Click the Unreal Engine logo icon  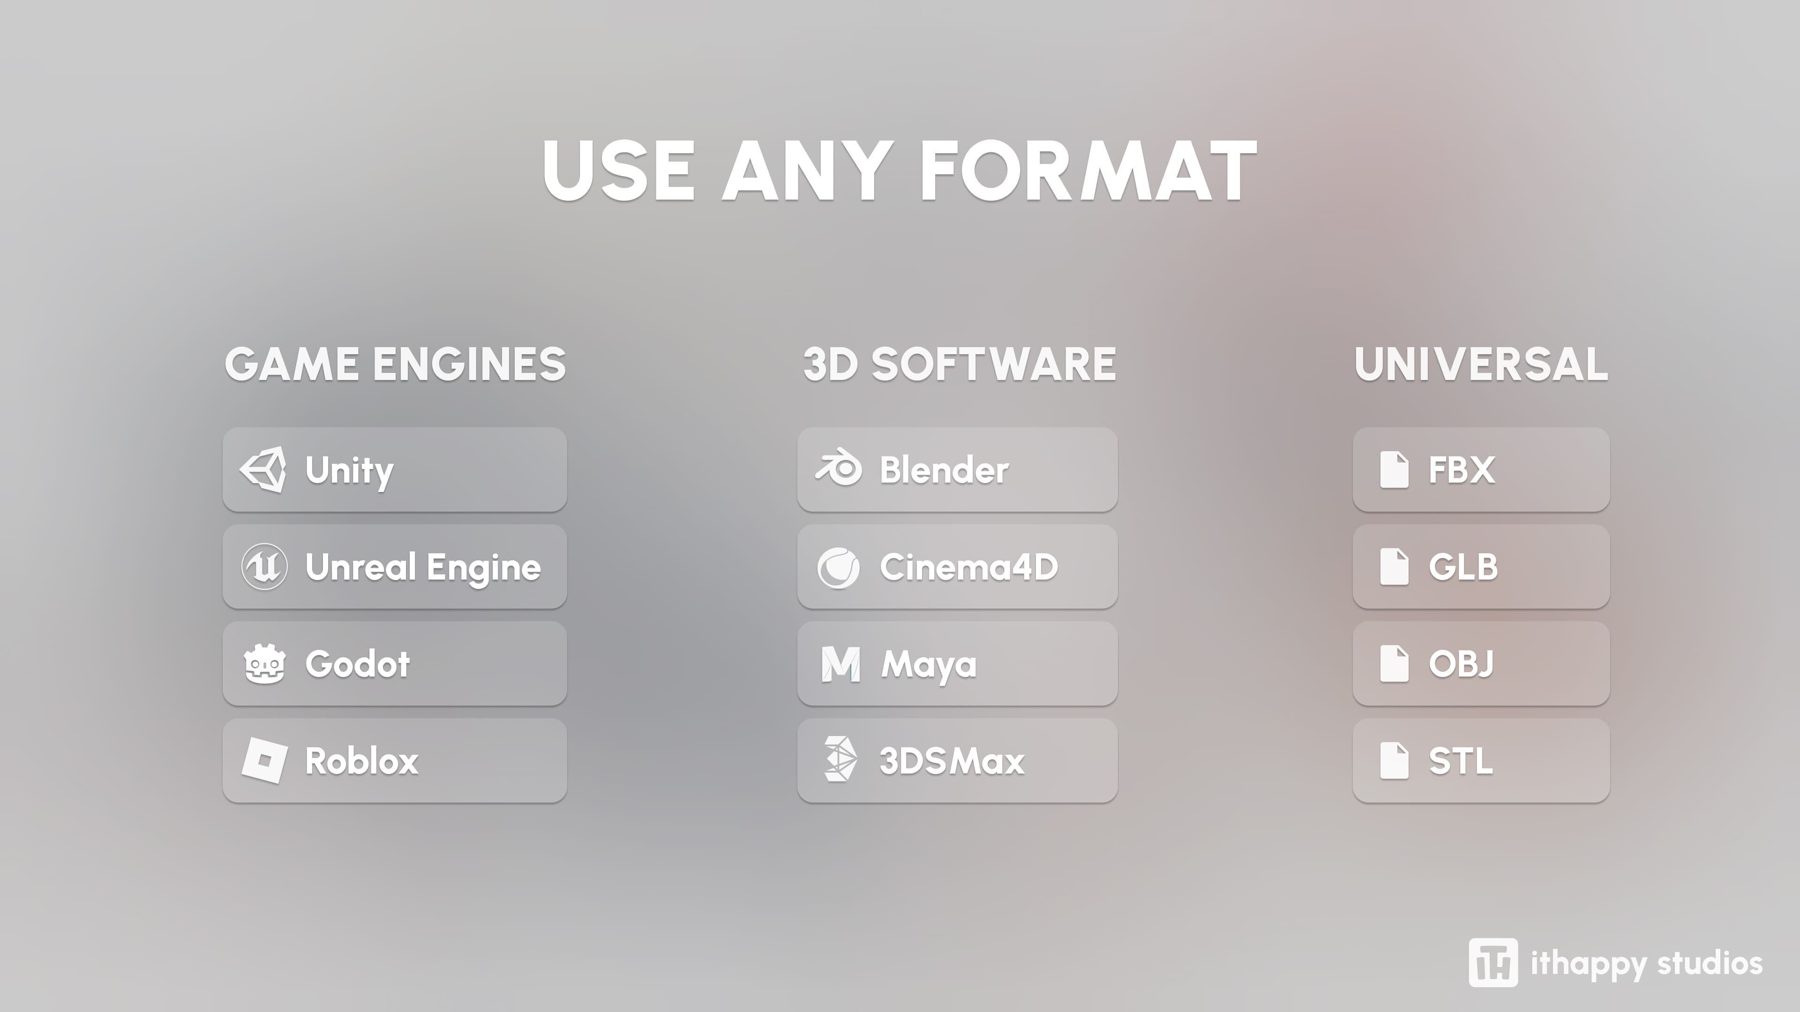264,566
